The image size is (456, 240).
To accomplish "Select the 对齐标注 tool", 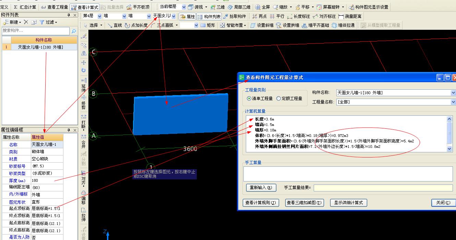I will click(324, 16).
